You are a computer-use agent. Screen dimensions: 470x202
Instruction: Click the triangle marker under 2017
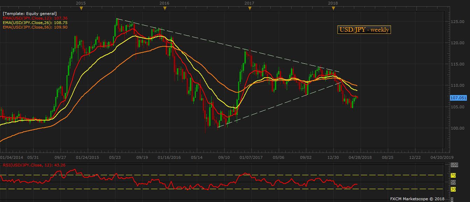point(250,9)
